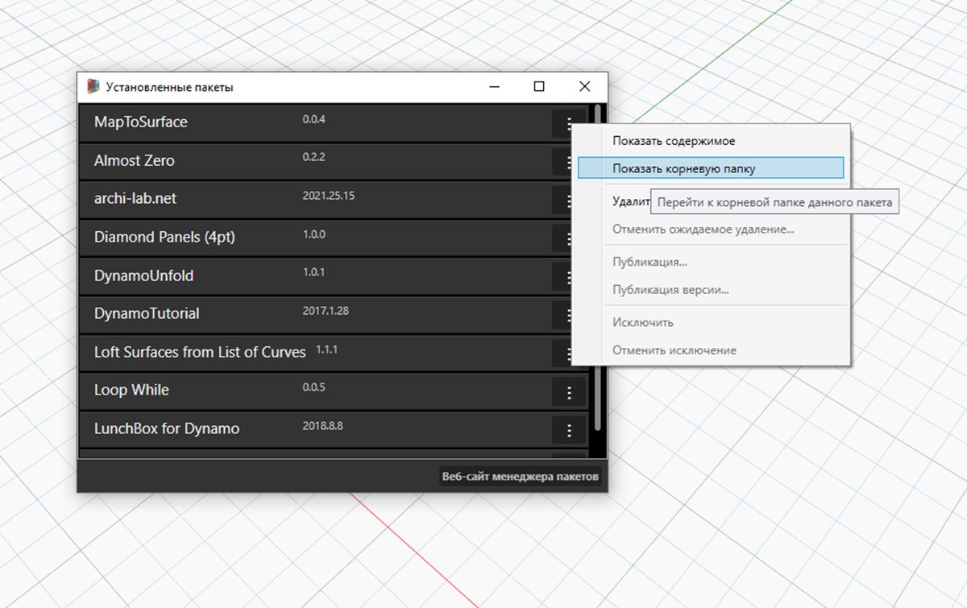Click version 1.0.0 of Diamond Panels (4pt)
This screenshot has height=608, width=967.
point(313,234)
